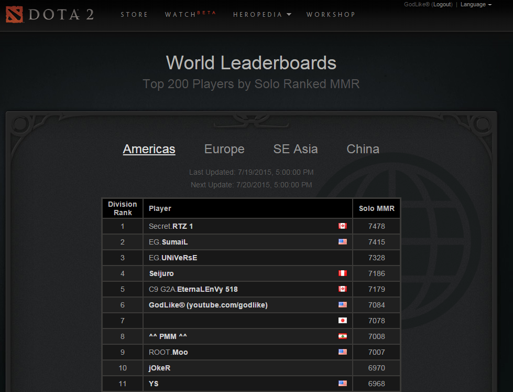The height and width of the screenshot is (392, 513).
Task: Select player GodLike® (youtube.com/godlike)
Action: click(208, 305)
